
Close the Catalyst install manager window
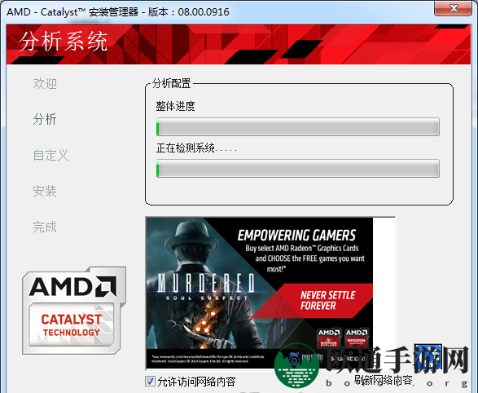[x=454, y=8]
